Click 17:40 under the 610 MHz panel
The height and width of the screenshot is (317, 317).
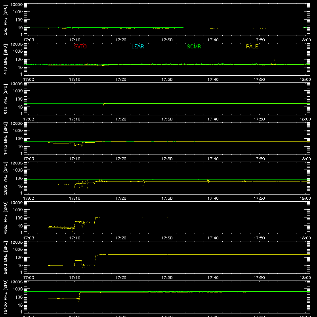click(x=213, y=119)
